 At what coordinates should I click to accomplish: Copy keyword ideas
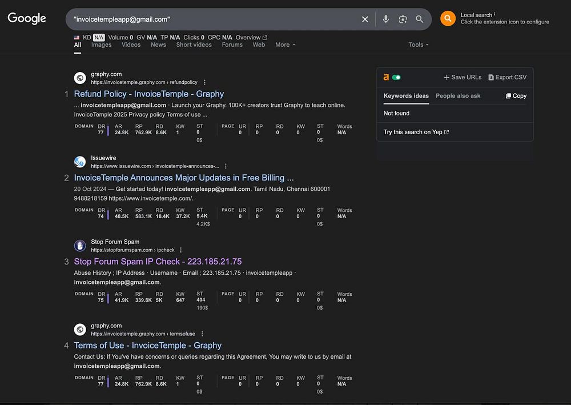pos(516,96)
